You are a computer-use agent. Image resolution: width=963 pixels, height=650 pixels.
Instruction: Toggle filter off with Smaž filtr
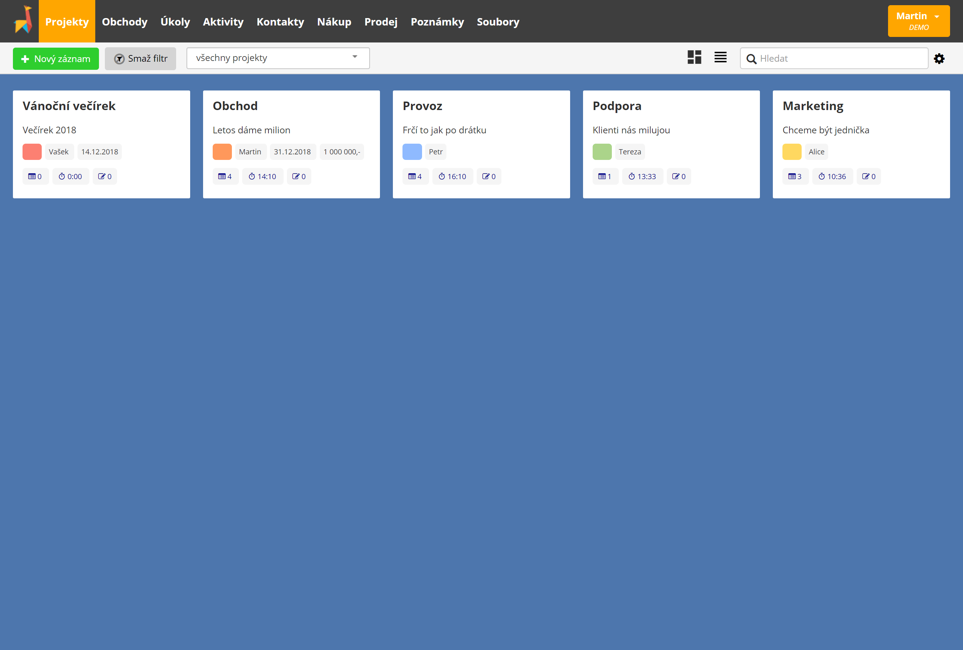[141, 58]
